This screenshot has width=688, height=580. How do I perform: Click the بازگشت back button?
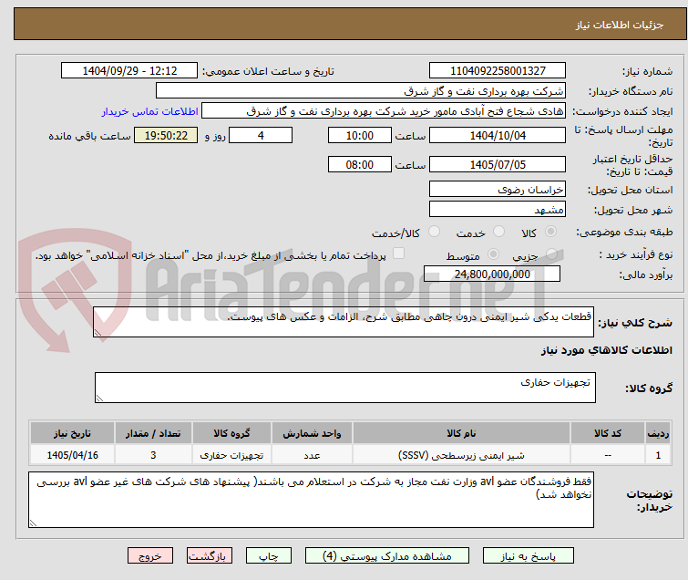210,555
